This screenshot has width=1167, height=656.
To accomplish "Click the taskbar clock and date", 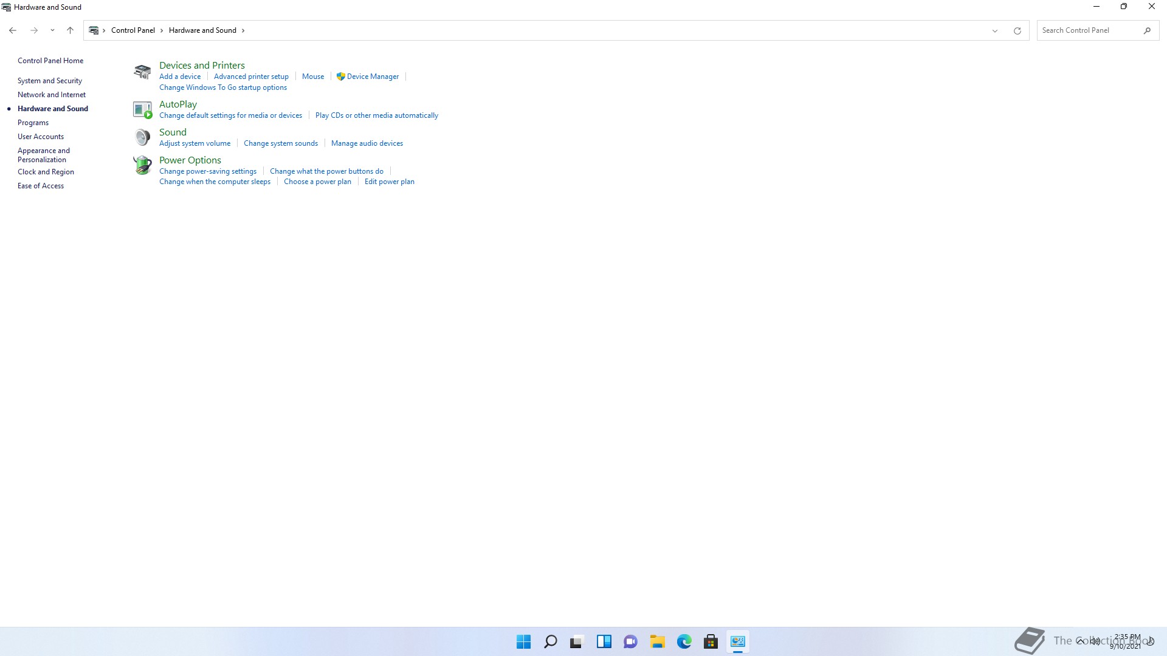I will (1127, 641).
